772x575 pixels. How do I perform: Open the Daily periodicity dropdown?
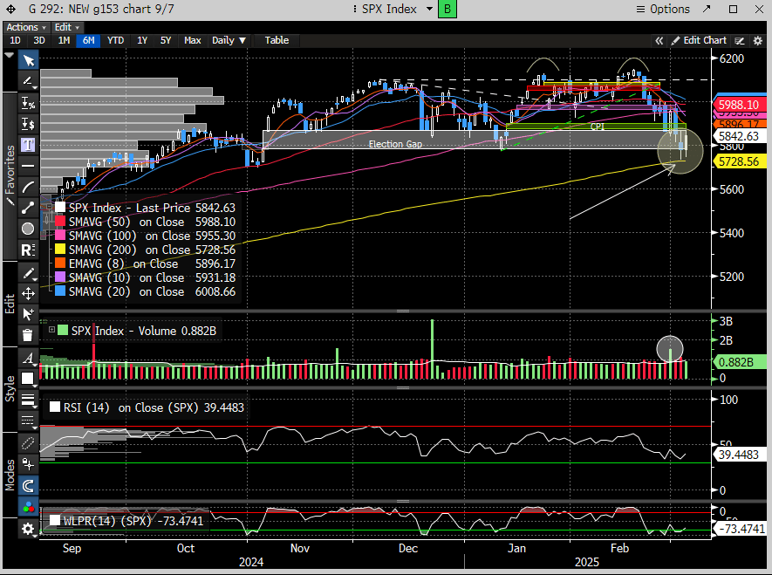229,40
